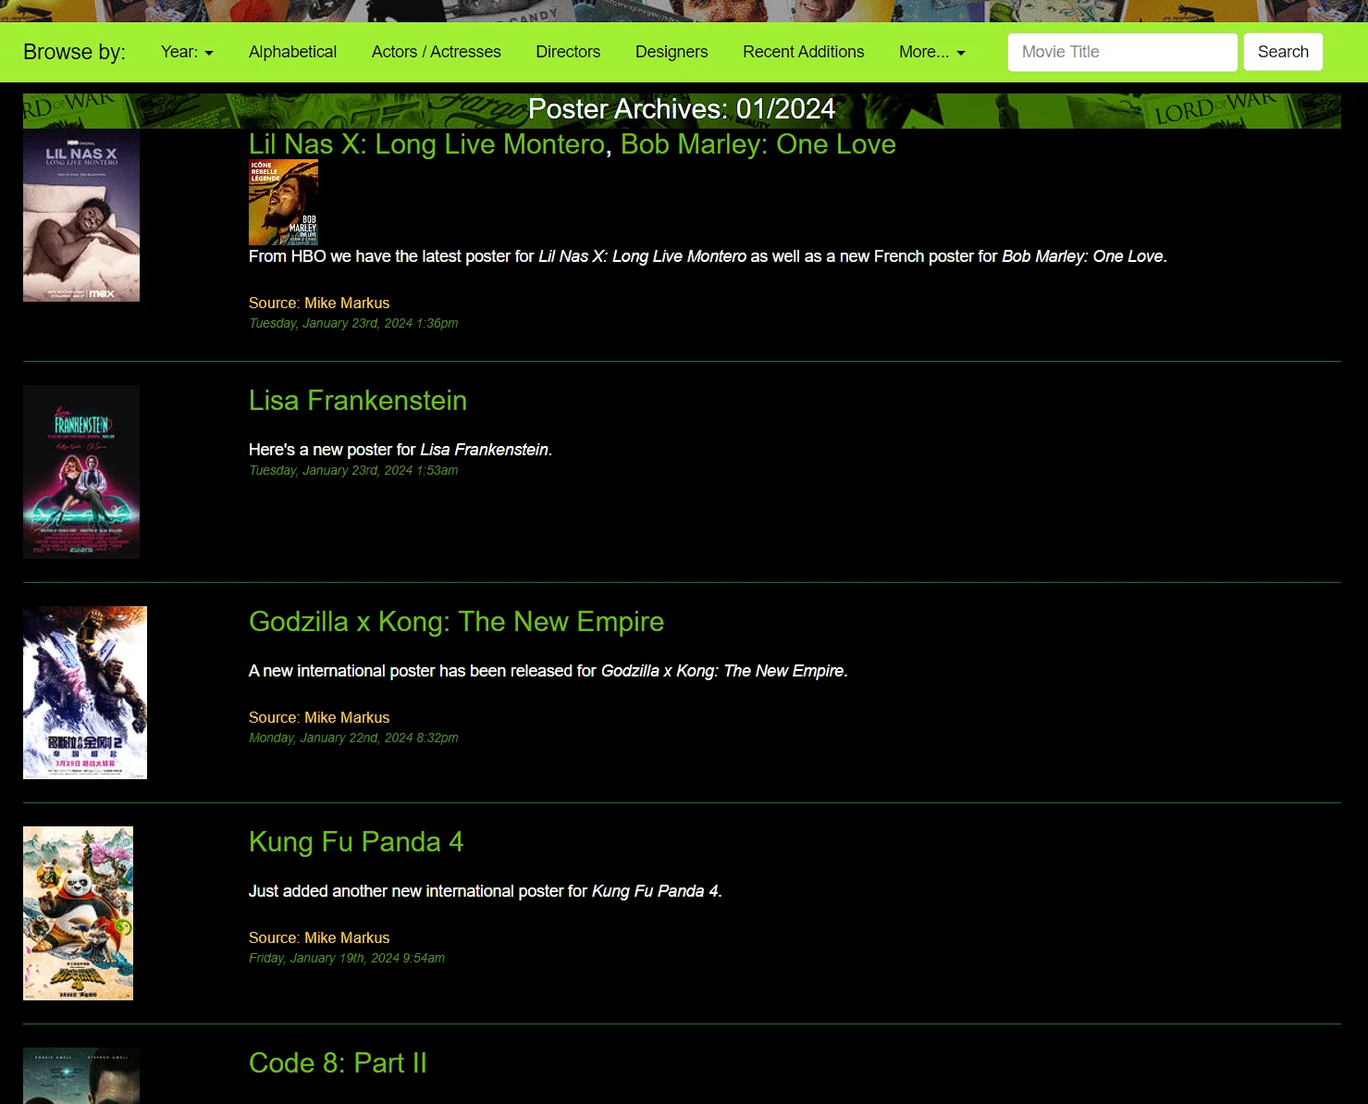Open the Year dropdown menu
The image size is (1368, 1104).
coord(187,52)
